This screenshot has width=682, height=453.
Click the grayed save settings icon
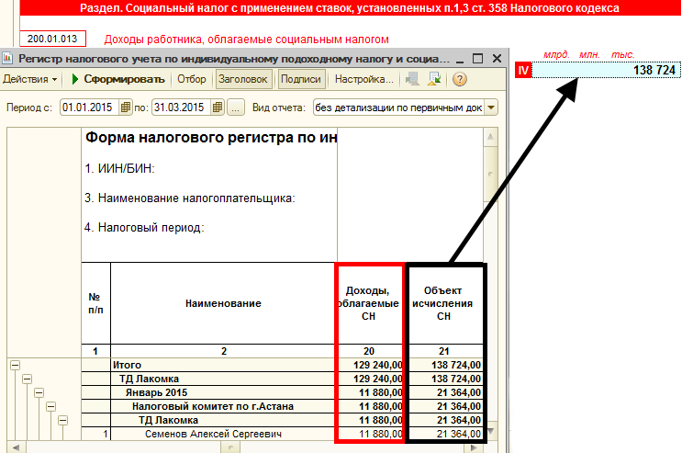(x=413, y=79)
